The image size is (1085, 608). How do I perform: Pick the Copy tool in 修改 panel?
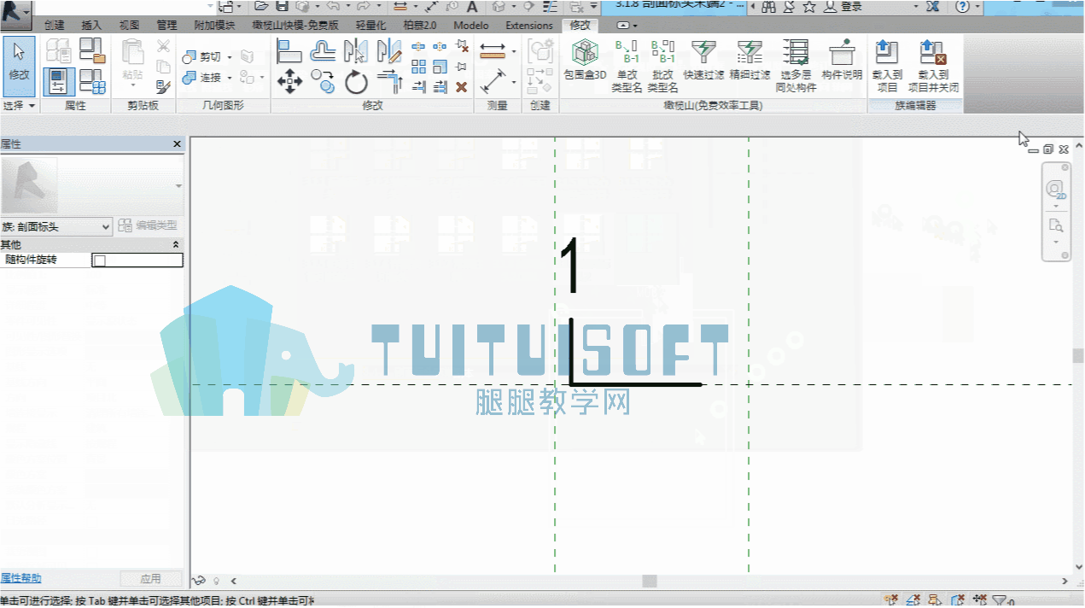(323, 82)
